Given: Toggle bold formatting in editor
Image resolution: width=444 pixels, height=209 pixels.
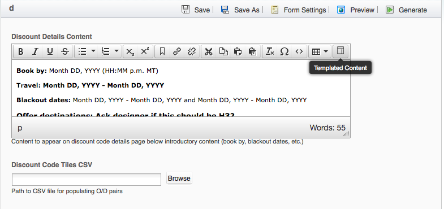Looking at the screenshot, I should pos(21,51).
